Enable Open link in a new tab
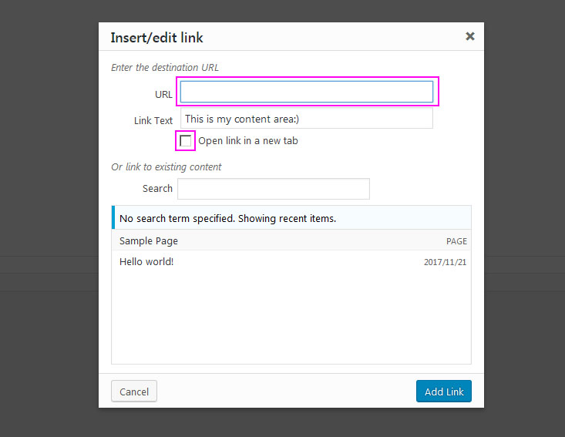The height and width of the screenshot is (437, 565). coord(185,140)
